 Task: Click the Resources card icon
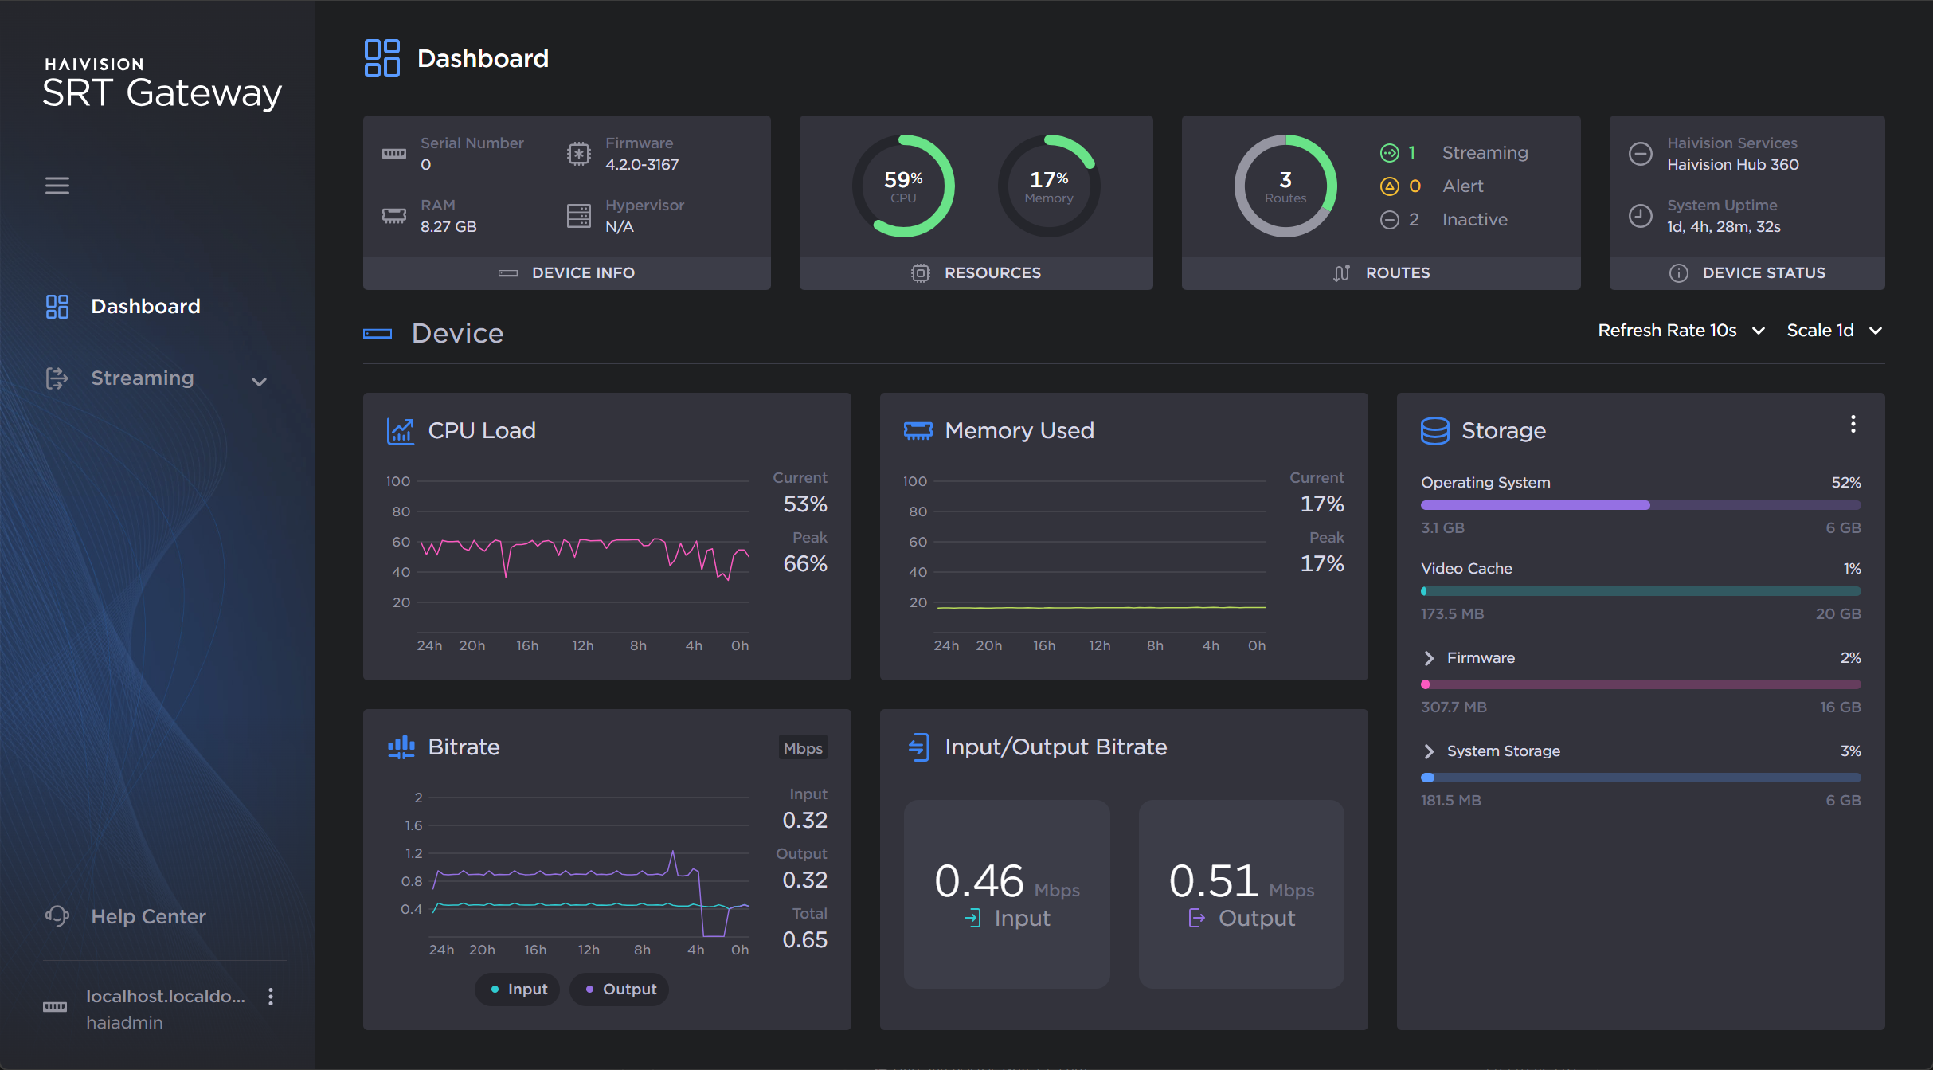pos(920,272)
